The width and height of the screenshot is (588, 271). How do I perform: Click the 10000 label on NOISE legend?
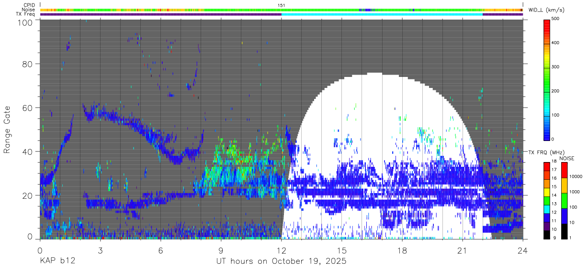tap(576, 176)
